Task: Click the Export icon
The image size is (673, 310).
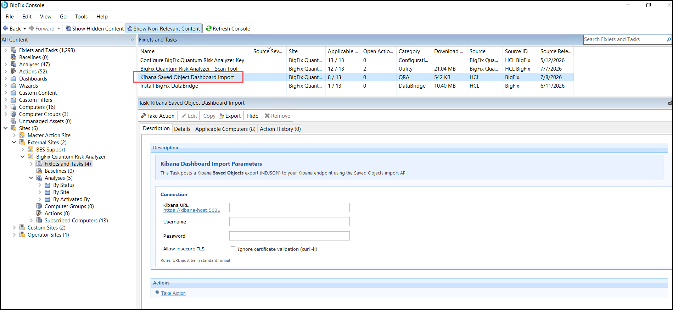Action: click(x=221, y=116)
